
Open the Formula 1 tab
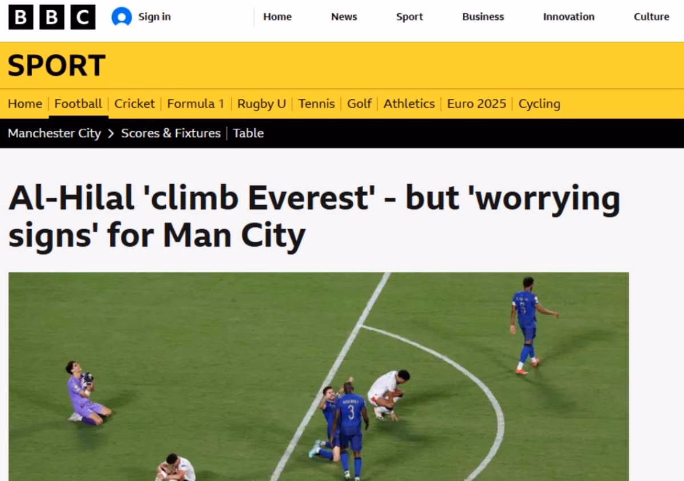196,104
